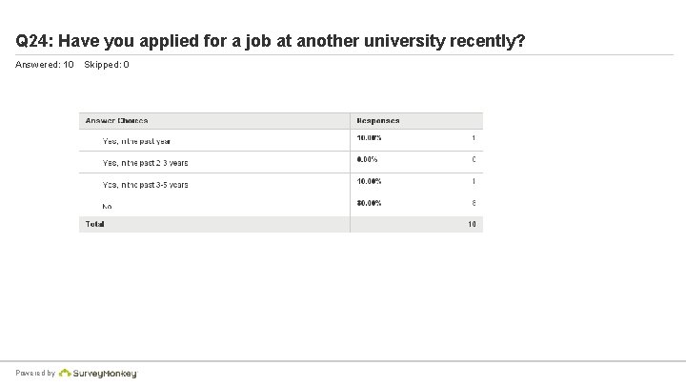Click the SurveyMonkey logo icon
The image size is (686, 386).
coord(66,373)
